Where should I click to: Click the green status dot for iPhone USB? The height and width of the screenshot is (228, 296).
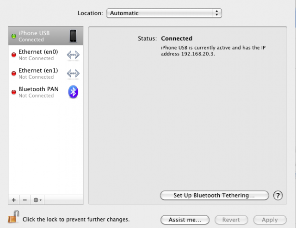[14, 36]
